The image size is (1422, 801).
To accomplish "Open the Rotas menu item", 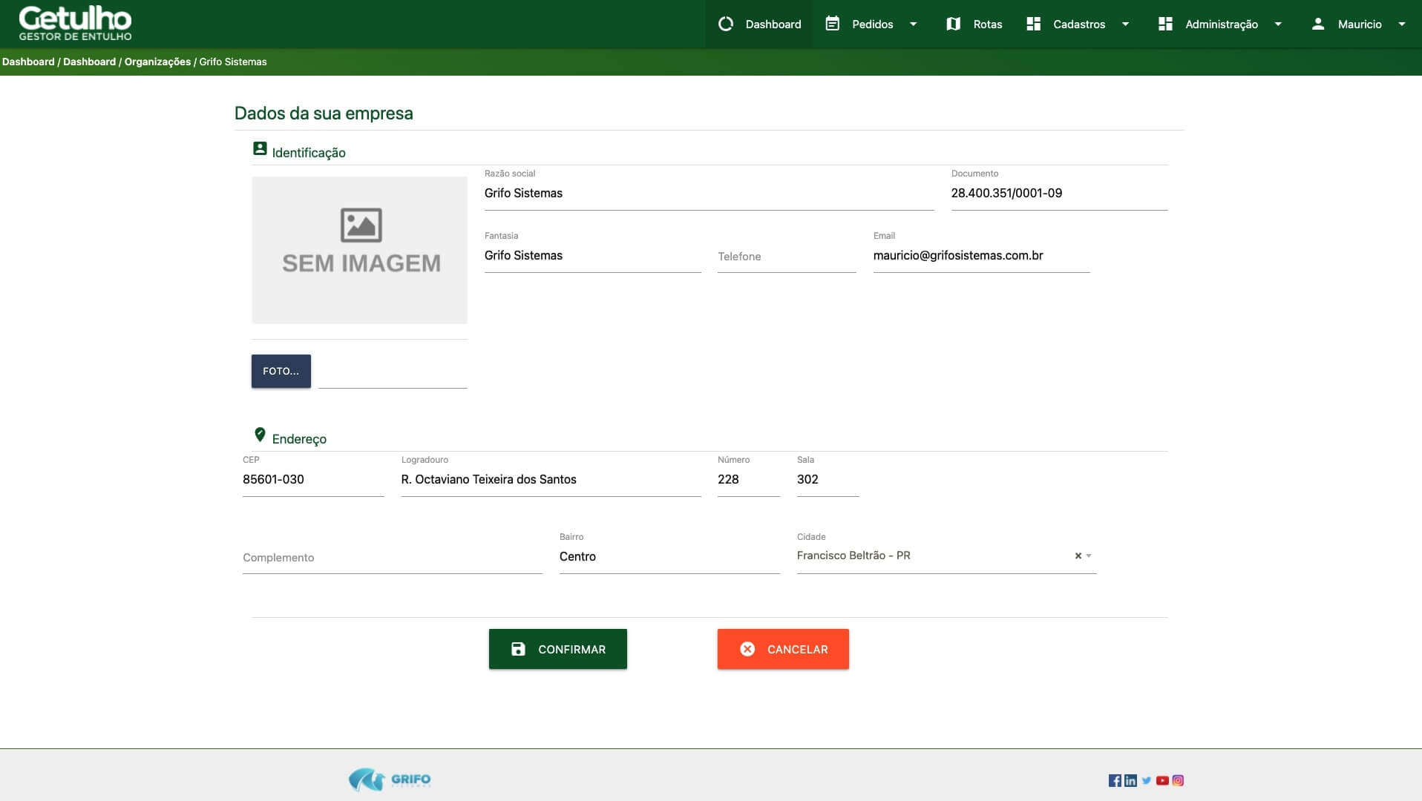I will pos(974,24).
